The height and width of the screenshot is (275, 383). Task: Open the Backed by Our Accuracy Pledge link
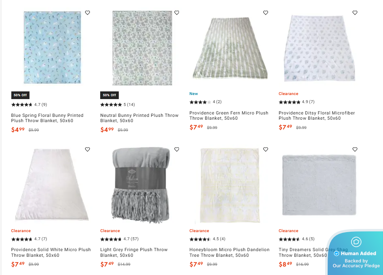(356, 263)
